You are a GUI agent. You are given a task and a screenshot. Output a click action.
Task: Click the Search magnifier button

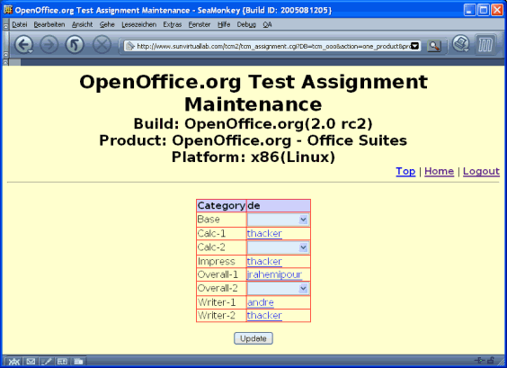coord(434,46)
